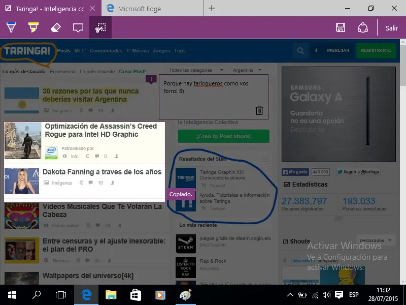
Task: Expand the Estadísticas panel arrow
Action: coord(338,219)
